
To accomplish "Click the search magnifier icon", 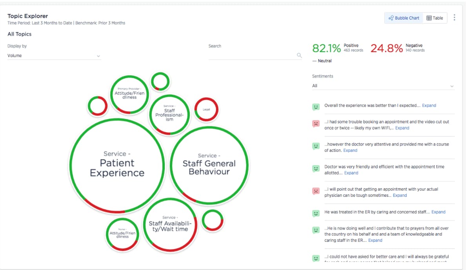I will [x=299, y=56].
